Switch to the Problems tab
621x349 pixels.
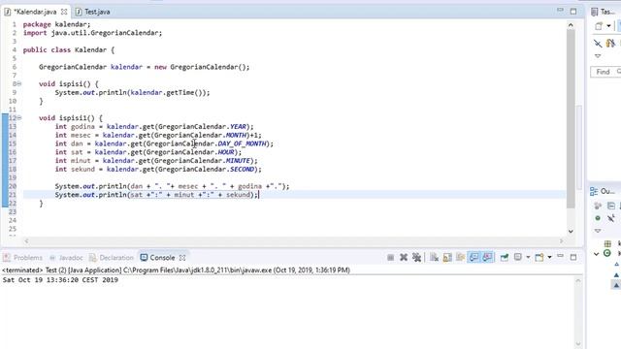click(x=23, y=258)
